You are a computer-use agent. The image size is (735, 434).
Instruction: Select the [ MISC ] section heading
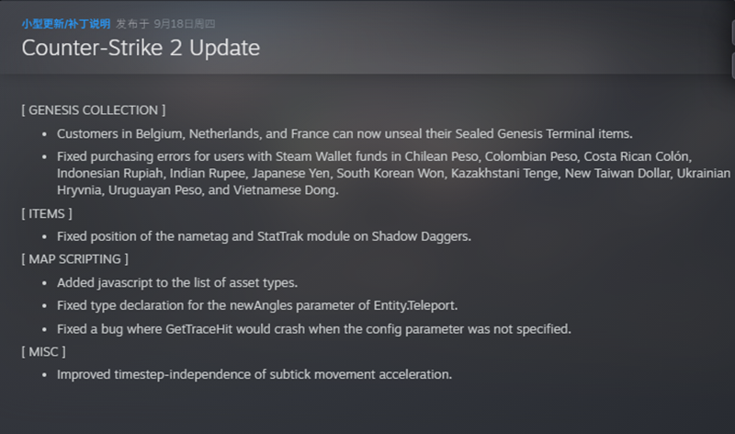coord(43,351)
